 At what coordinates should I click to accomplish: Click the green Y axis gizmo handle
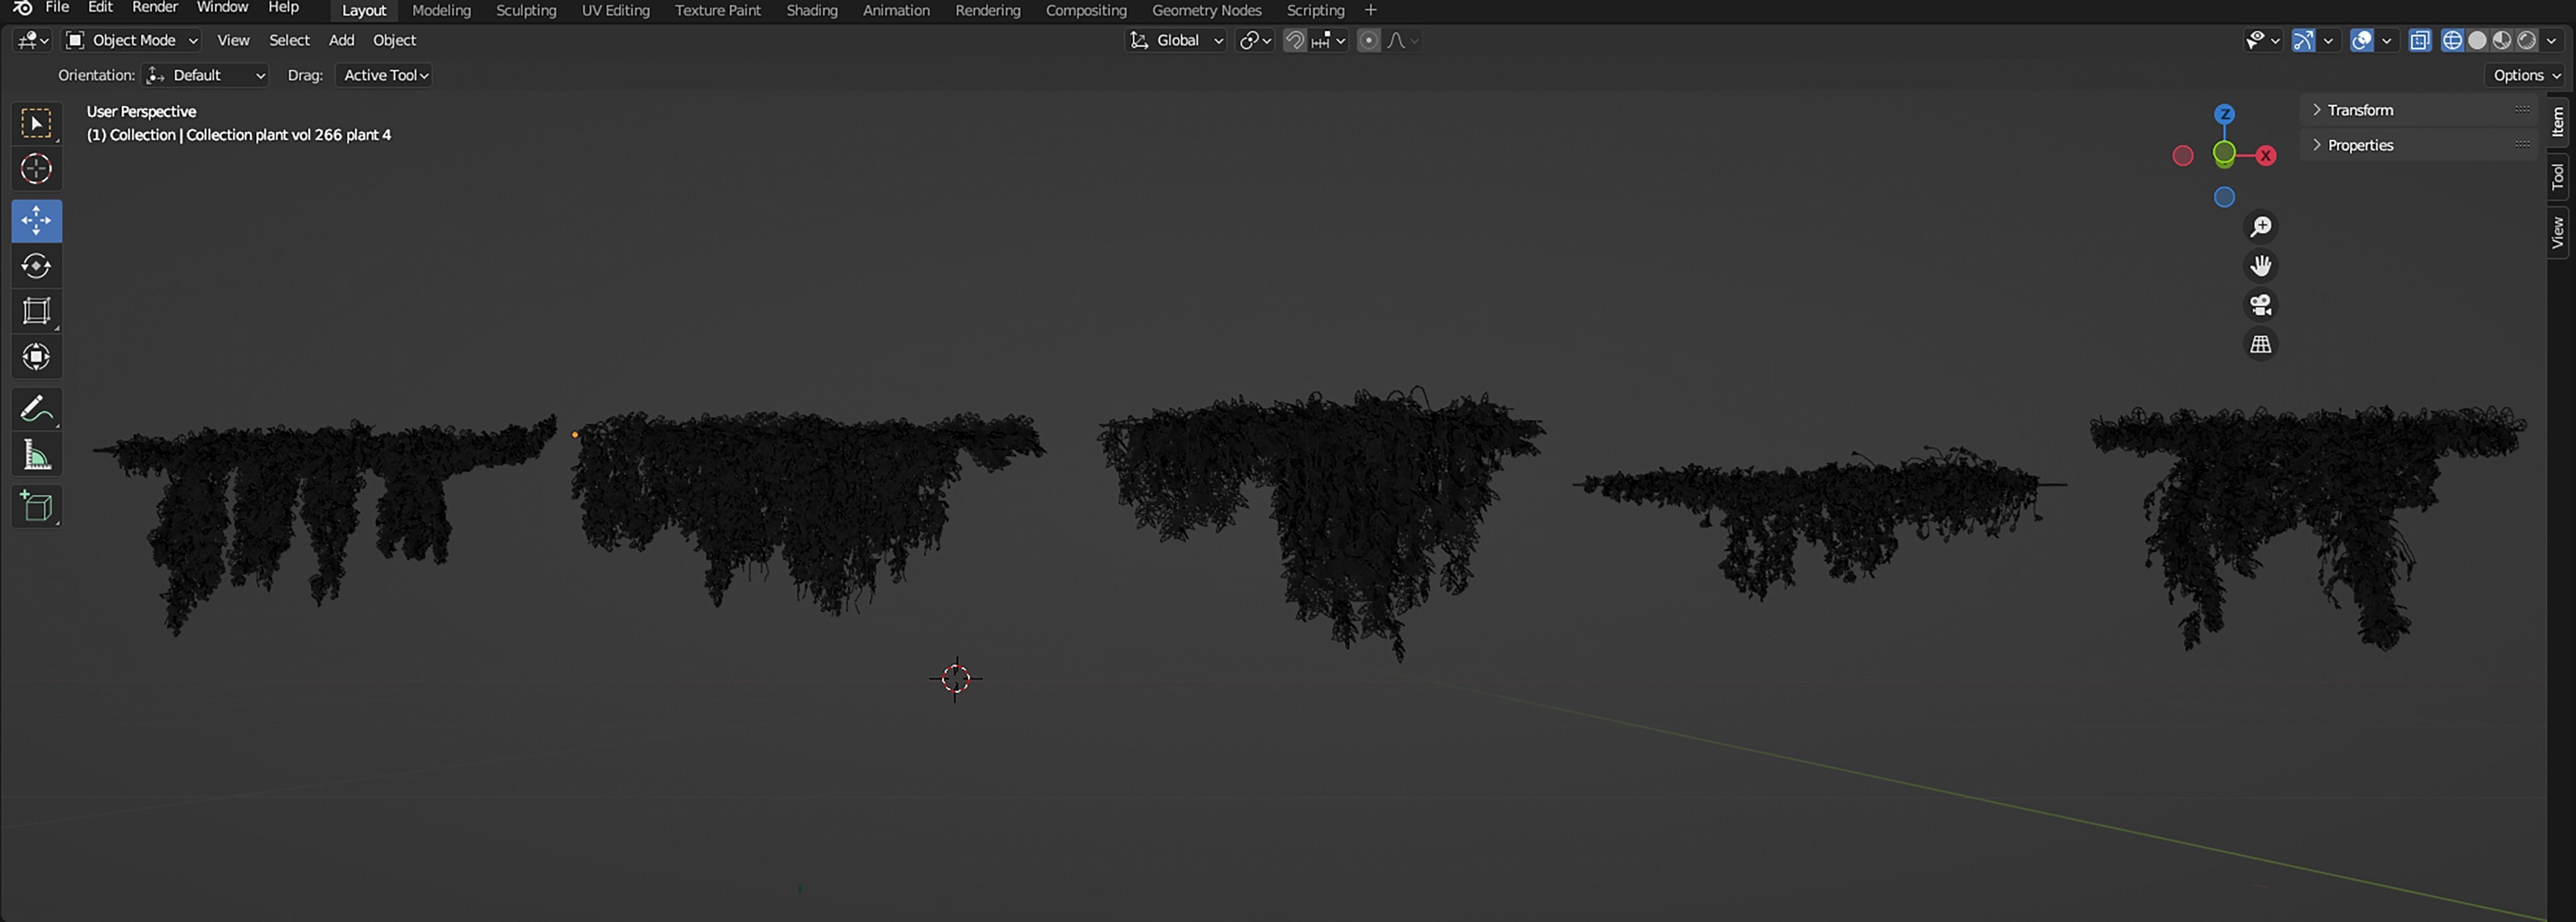(2224, 153)
